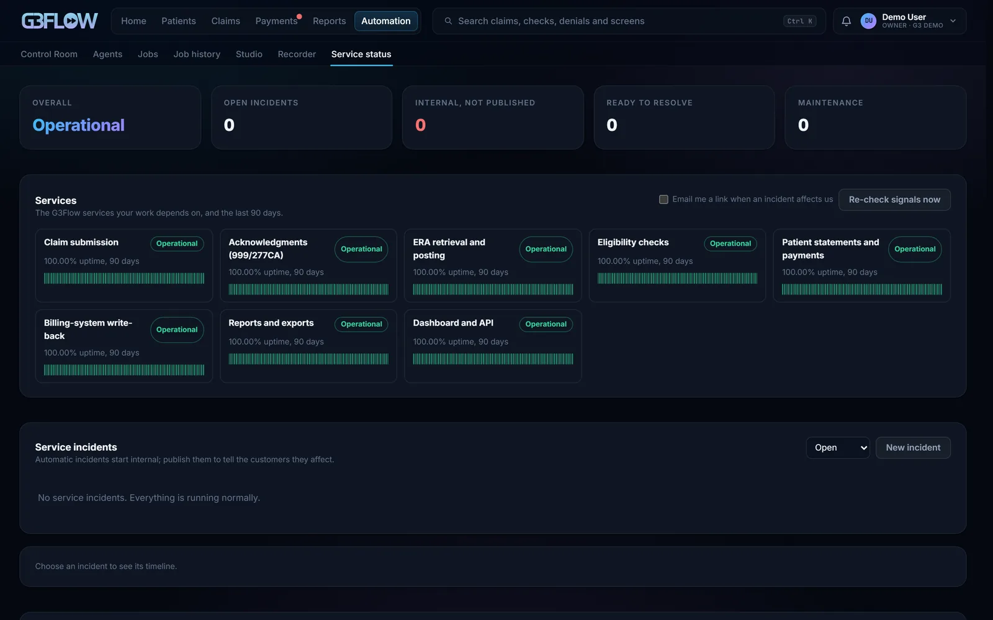Open the incident filter dropdown showing Open
The image size is (993, 620).
838,448
